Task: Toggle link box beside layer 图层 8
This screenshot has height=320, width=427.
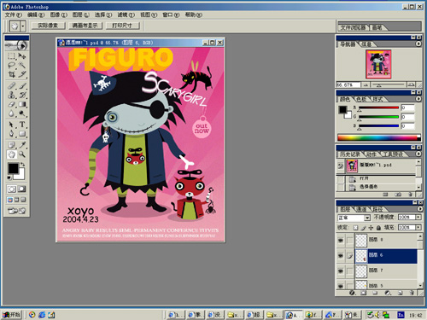Action: tap(349, 241)
